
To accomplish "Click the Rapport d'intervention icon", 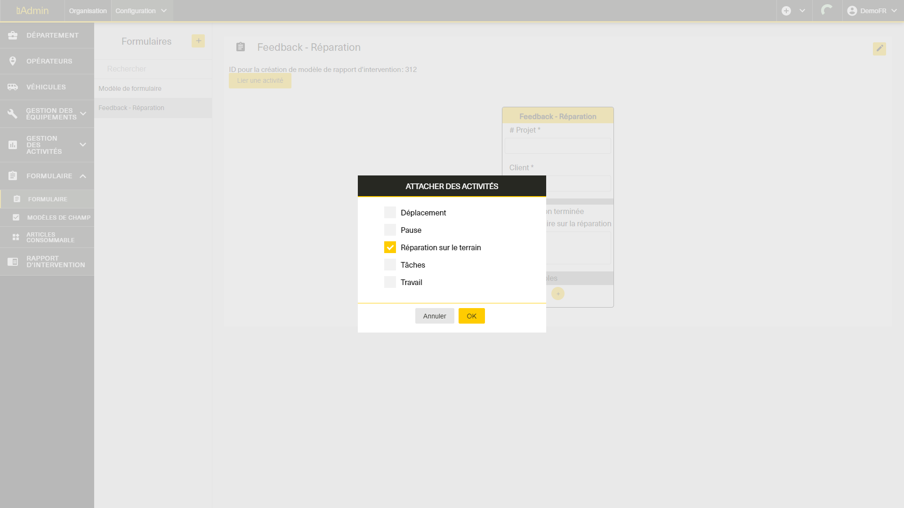I will (x=13, y=262).
